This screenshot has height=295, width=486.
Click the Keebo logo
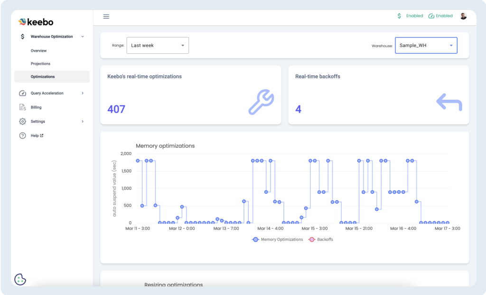[x=36, y=22]
